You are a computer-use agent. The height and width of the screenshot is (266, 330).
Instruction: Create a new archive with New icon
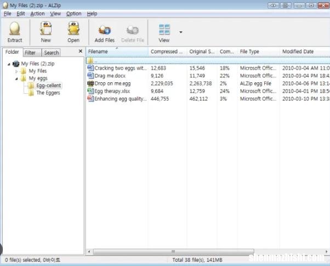[x=45, y=28]
